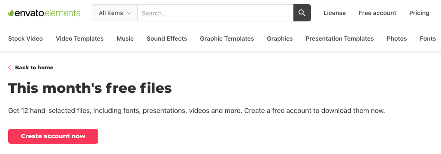Select the Graphics category
441x154 pixels.
[x=280, y=38]
